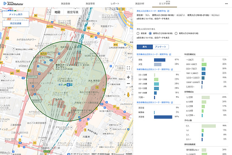232x155 pixels.
Task: Click external link icon beside 来訪者構成比
Action: pos(172,103)
